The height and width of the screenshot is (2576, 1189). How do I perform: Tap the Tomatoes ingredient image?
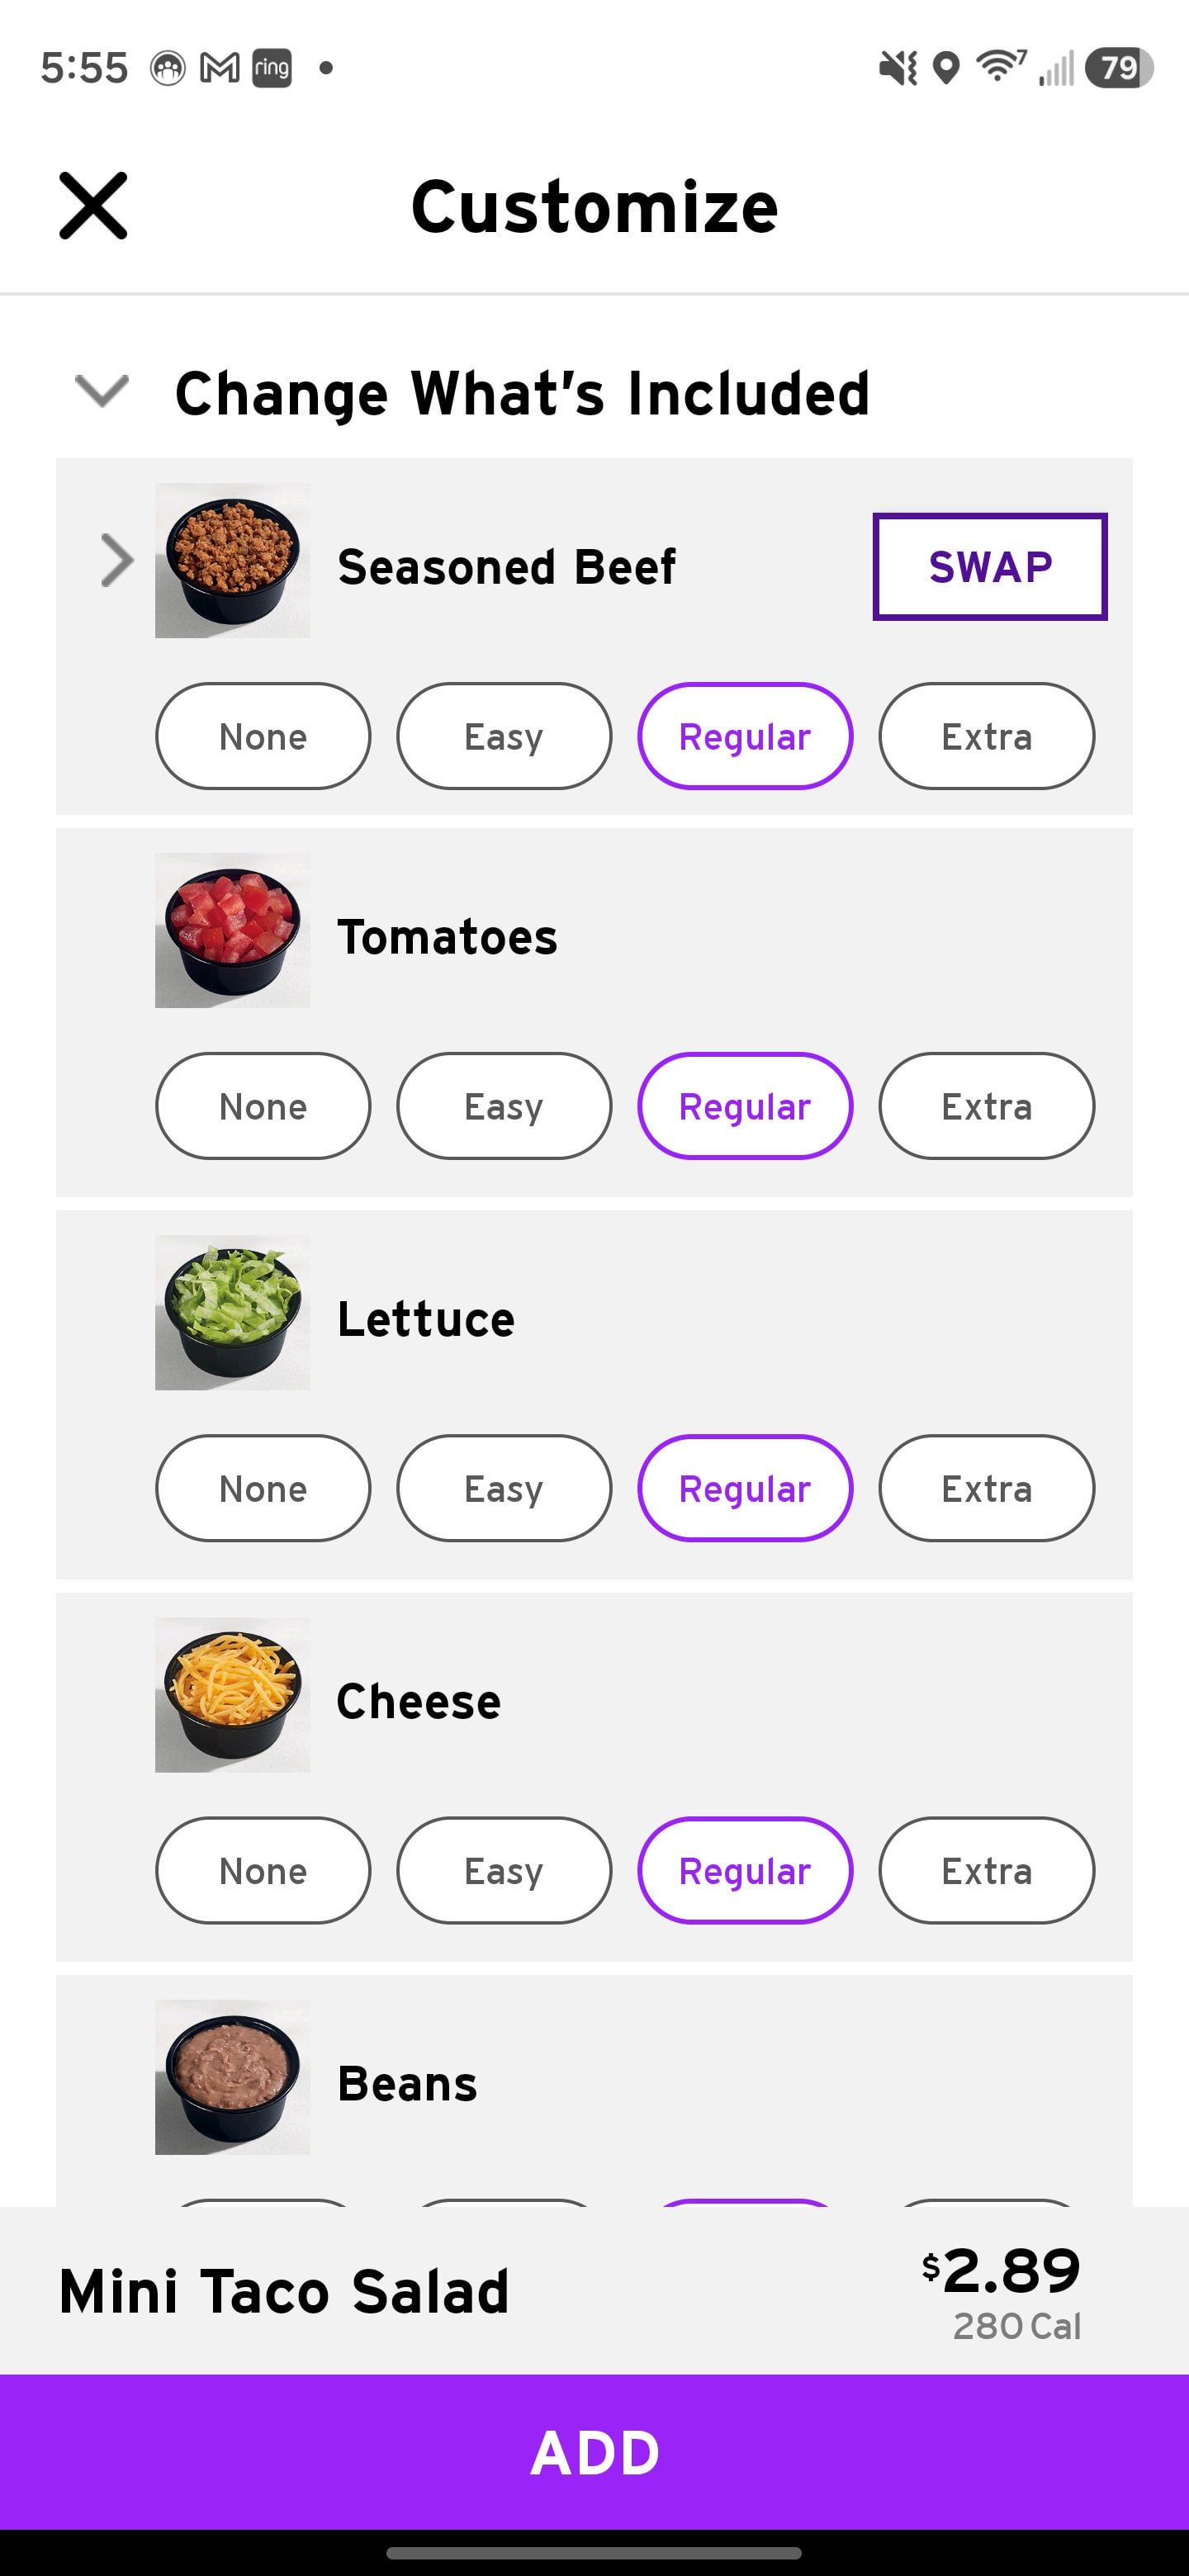point(232,931)
